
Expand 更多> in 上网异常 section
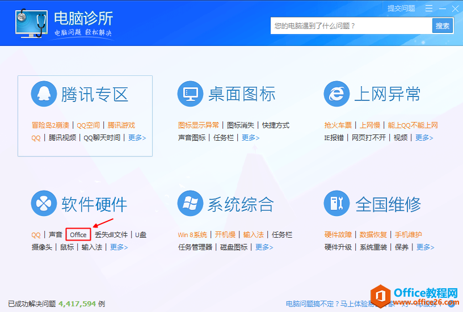[x=424, y=137]
